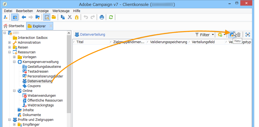Click the undo arrow icon

[86, 17]
